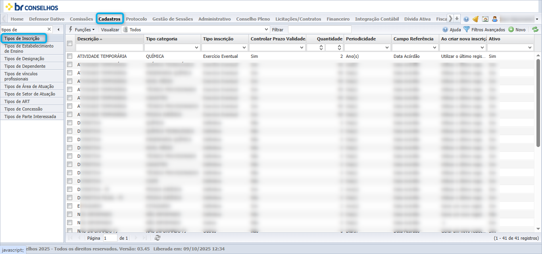Click the home page icon in the top bar

point(485,19)
